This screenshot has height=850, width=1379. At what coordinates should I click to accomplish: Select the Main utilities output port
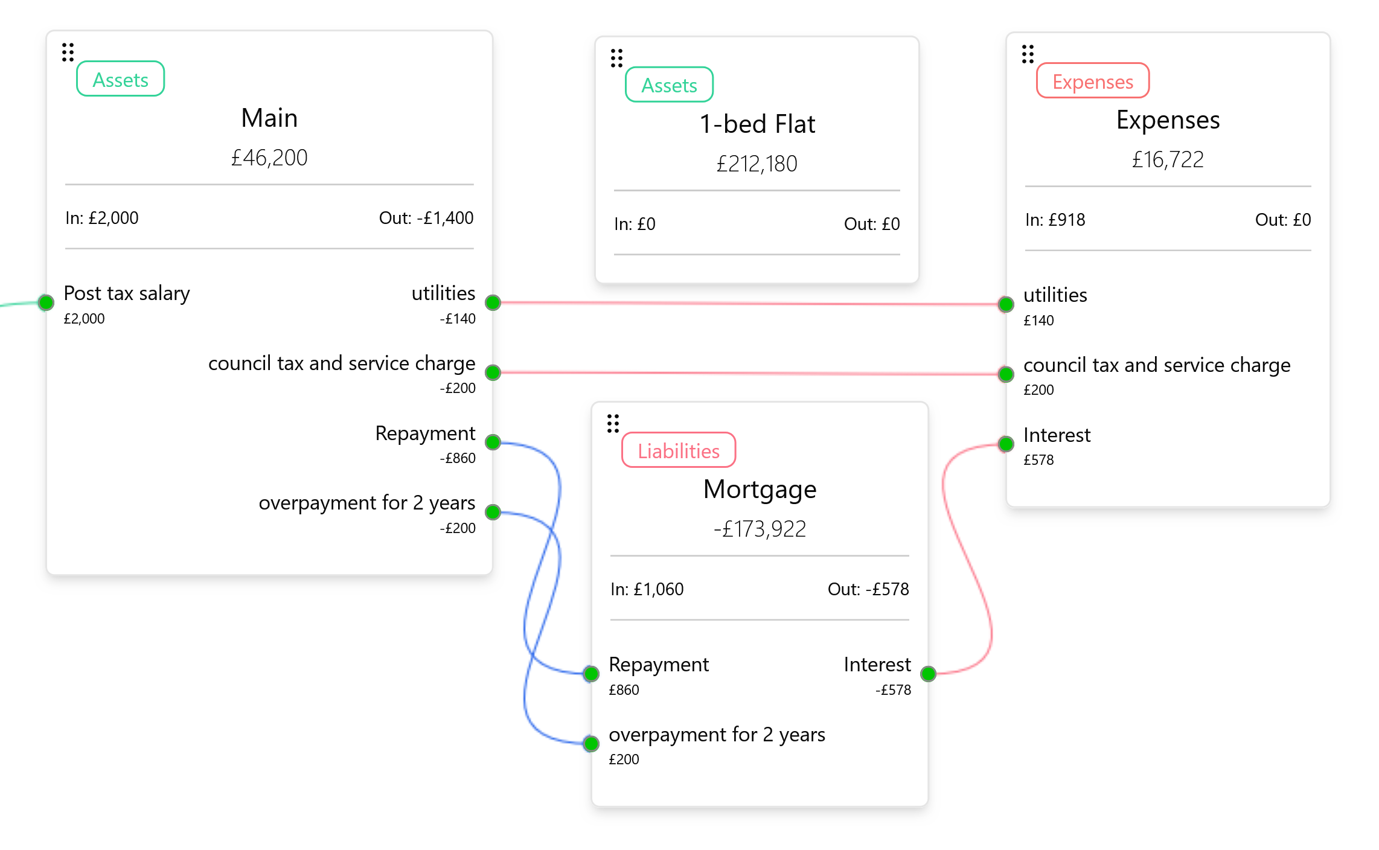click(x=493, y=302)
